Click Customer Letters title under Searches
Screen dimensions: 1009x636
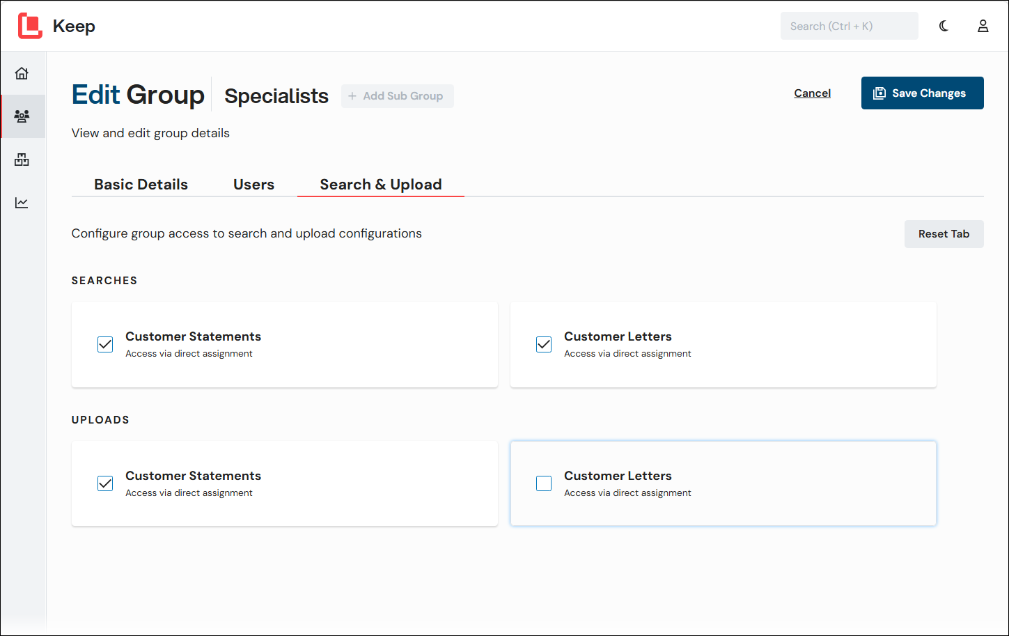pyautogui.click(x=618, y=336)
